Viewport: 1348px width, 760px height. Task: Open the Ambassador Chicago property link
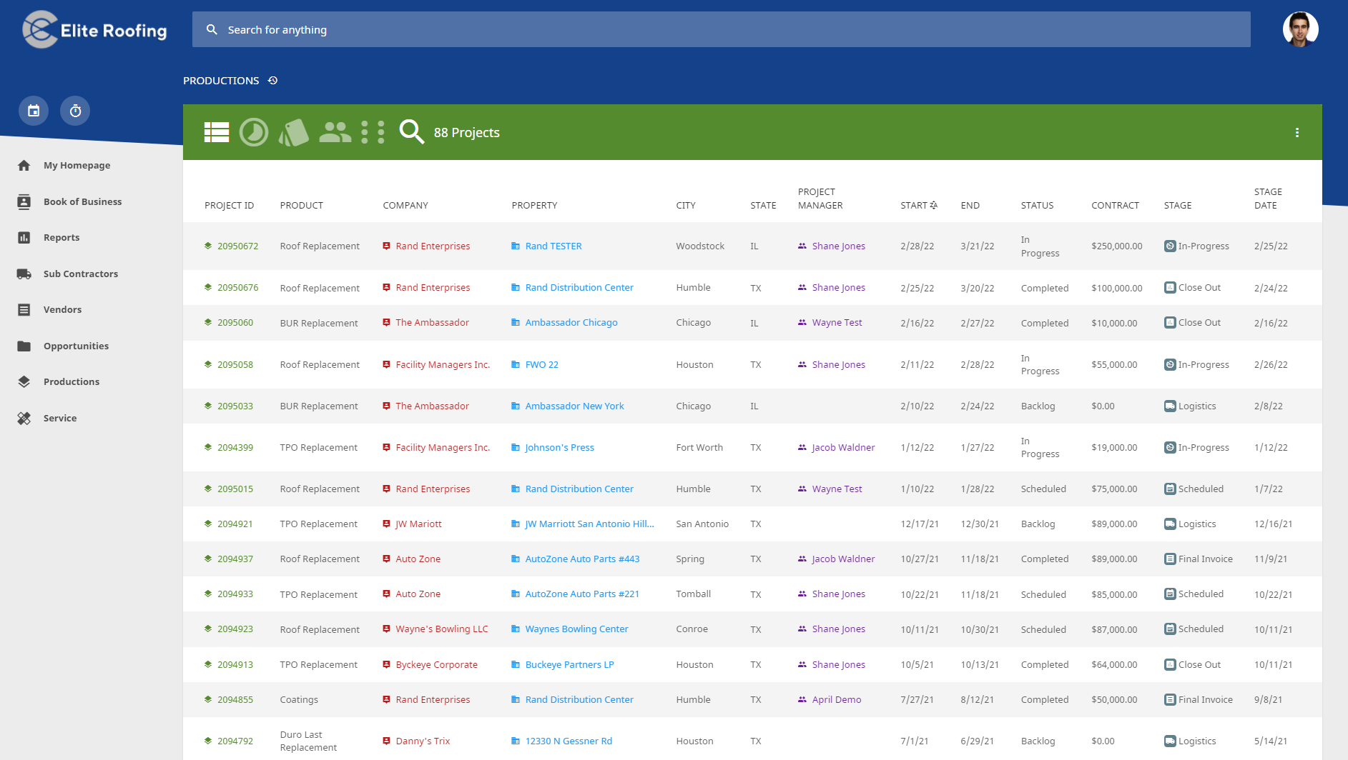pos(571,323)
